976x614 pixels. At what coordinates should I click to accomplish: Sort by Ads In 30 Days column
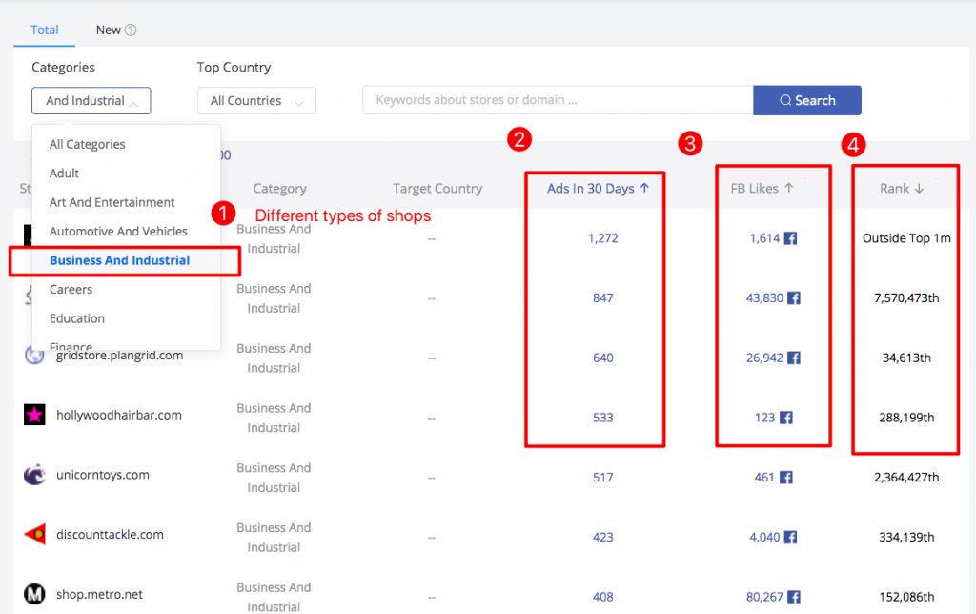pyautogui.click(x=598, y=189)
